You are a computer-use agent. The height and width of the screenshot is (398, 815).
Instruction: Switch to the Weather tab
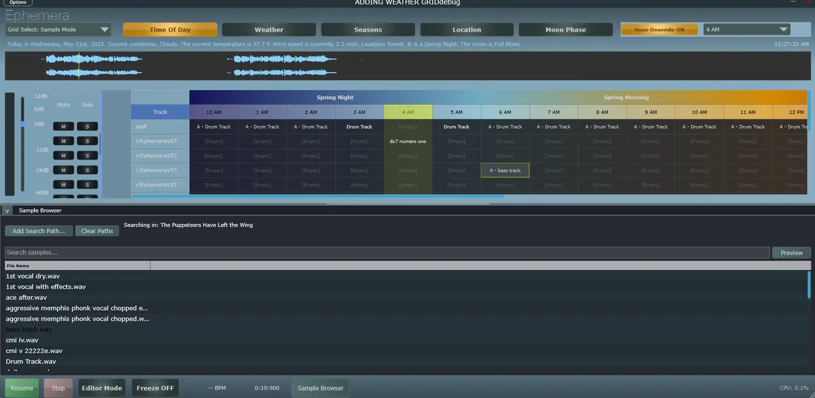pyautogui.click(x=269, y=30)
